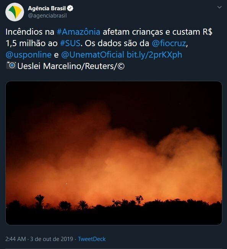Image resolution: width=227 pixels, height=249 pixels.
Task: Open the Agência Brasil profile avatar
Action: coord(15,12)
